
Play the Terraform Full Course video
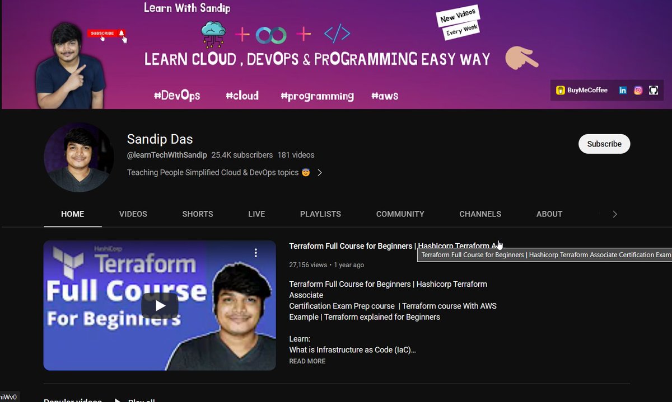[x=160, y=305]
